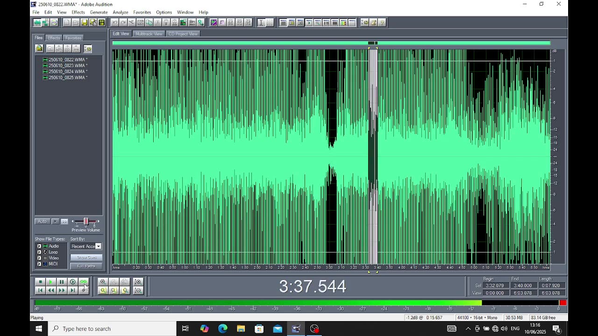Create a new file via toolbar icon
598x336 pixels.
[67, 22]
